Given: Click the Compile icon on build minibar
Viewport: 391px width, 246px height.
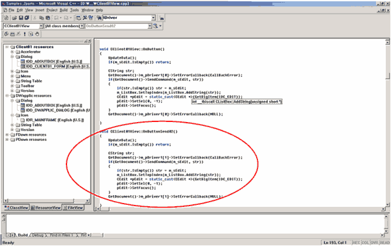Looking at the screenshot, I should point(7,34).
